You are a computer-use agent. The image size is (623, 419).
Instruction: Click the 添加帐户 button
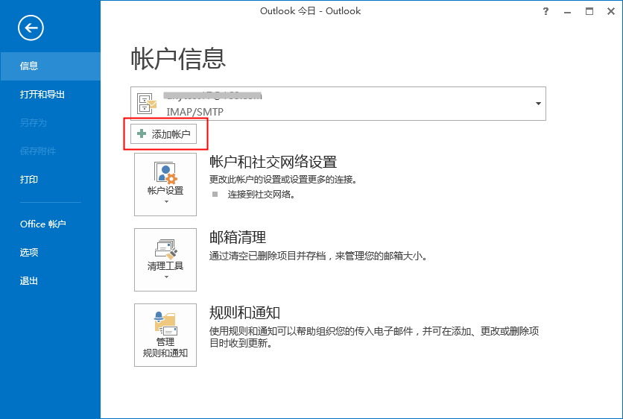point(163,134)
